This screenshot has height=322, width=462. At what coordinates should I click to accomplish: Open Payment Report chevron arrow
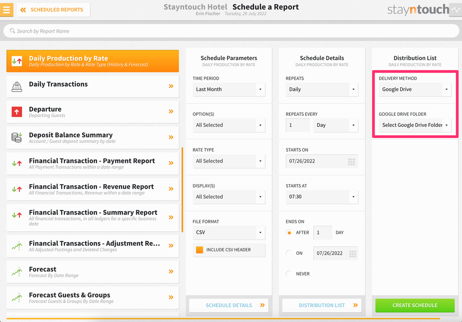tap(171, 163)
